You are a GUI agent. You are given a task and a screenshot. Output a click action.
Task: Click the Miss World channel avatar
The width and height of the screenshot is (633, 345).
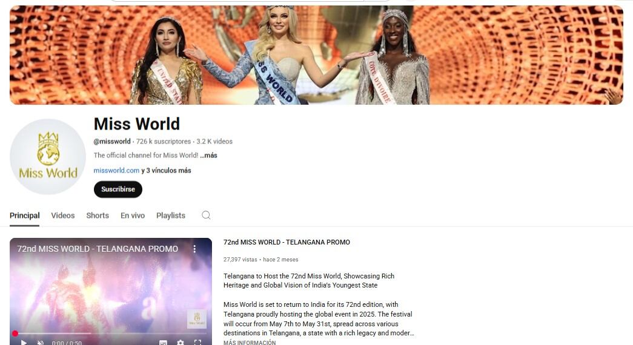pyautogui.click(x=48, y=157)
